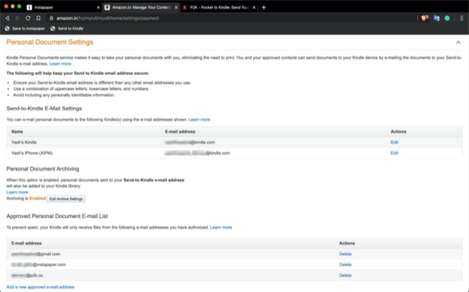469x292 pixels.
Task: Select the Yash's iPhone (XIPM) row name
Action: click(x=32, y=153)
